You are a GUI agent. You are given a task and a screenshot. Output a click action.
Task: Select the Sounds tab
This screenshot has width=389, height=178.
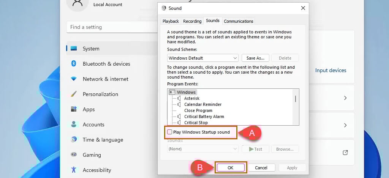click(x=213, y=20)
